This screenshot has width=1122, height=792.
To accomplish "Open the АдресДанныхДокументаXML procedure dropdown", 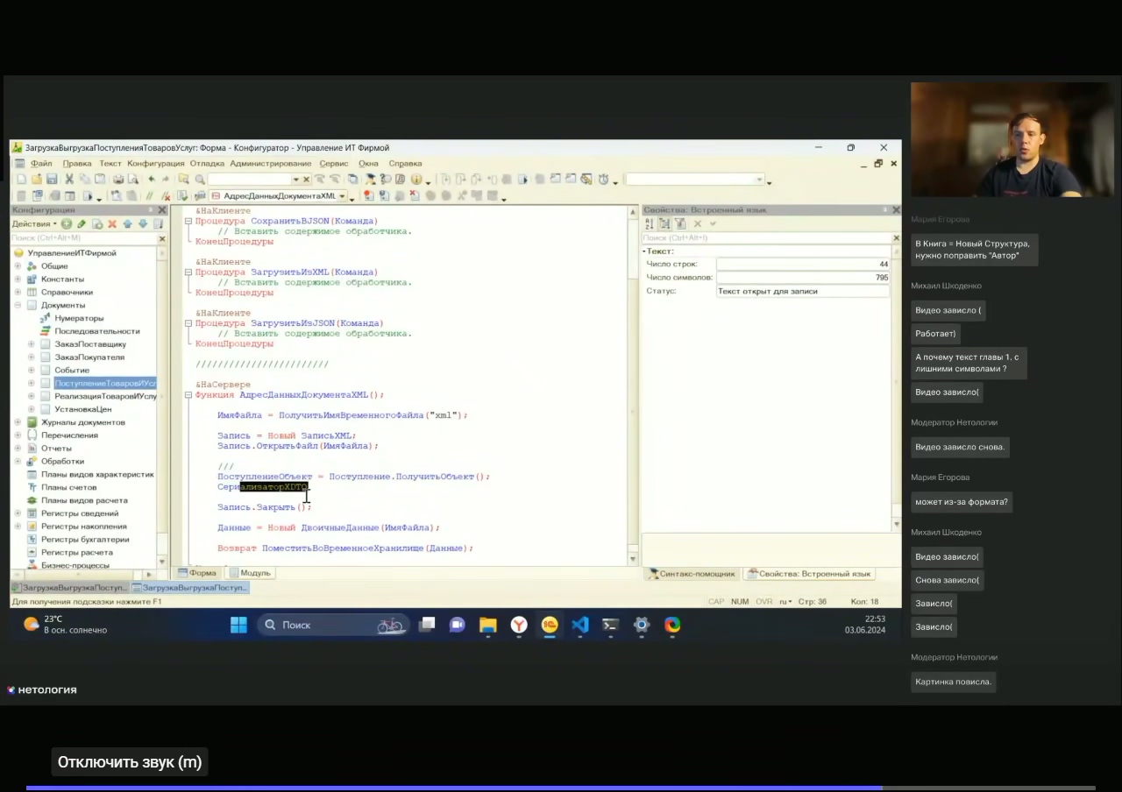I will tap(342, 196).
